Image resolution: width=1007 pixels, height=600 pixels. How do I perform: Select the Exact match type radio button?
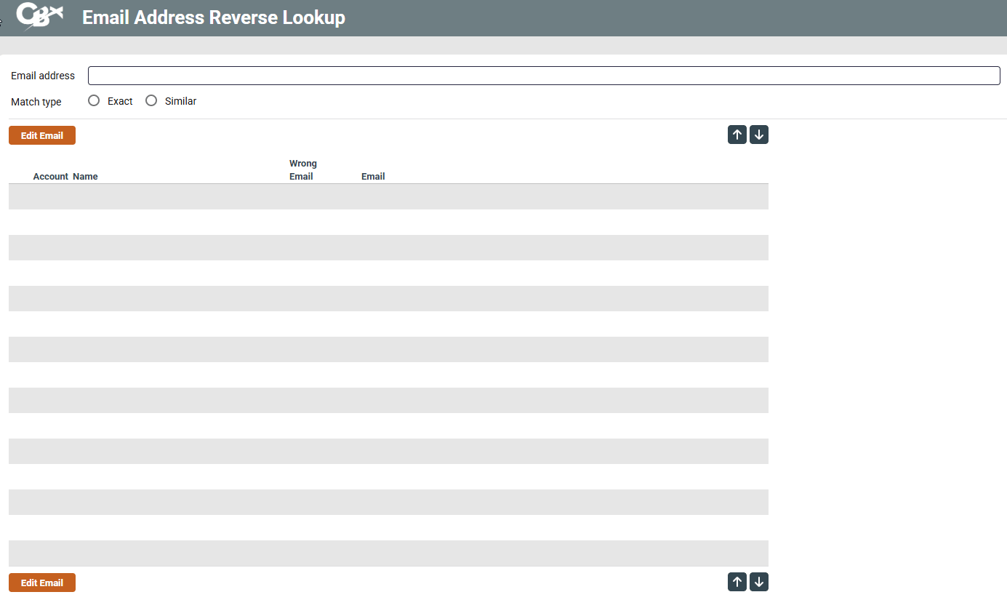click(x=94, y=101)
